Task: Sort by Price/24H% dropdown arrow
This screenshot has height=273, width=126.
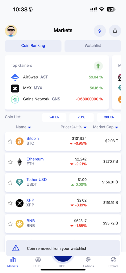Action: pos(85,127)
